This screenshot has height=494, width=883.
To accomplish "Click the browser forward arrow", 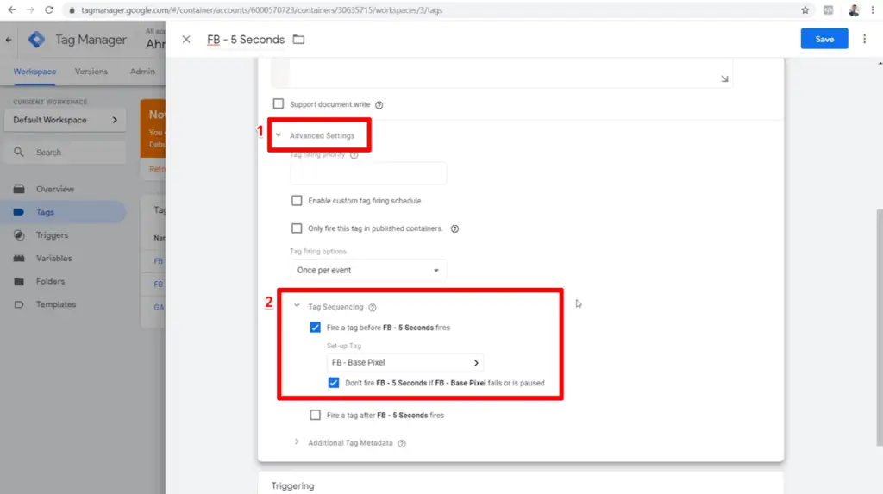I will 30,10.
